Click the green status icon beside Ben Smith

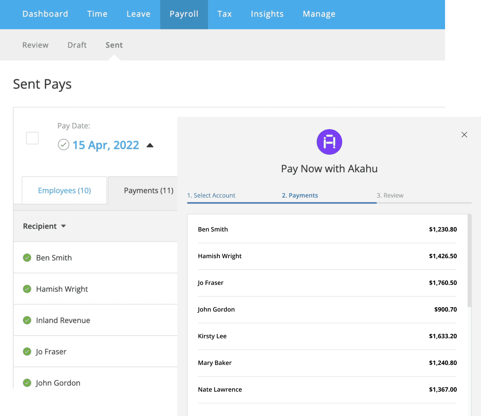pyautogui.click(x=27, y=258)
